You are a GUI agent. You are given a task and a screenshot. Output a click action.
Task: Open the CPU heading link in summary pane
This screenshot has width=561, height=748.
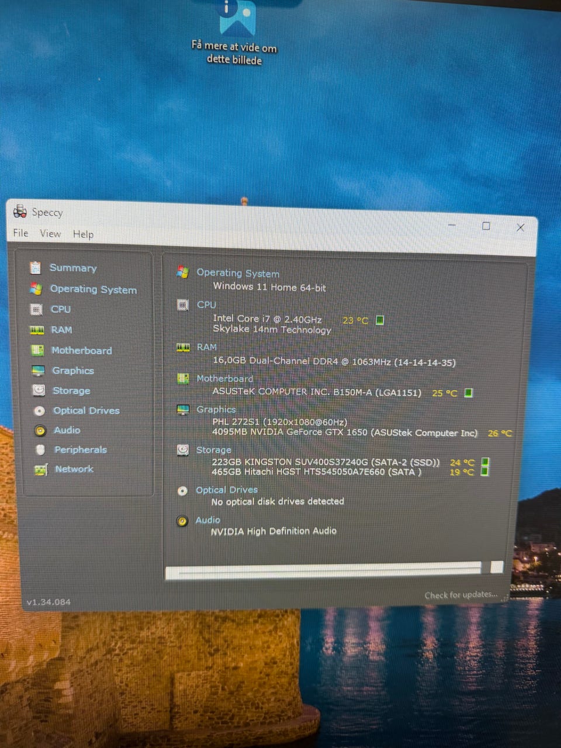point(206,304)
